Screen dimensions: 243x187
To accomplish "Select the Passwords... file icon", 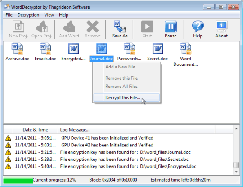I will (130, 49).
